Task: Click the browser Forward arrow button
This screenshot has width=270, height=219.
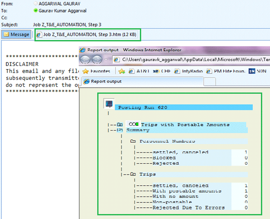Action: coord(96,60)
